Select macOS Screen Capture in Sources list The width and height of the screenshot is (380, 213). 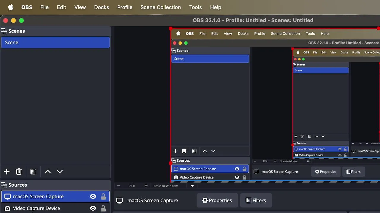tap(56, 196)
